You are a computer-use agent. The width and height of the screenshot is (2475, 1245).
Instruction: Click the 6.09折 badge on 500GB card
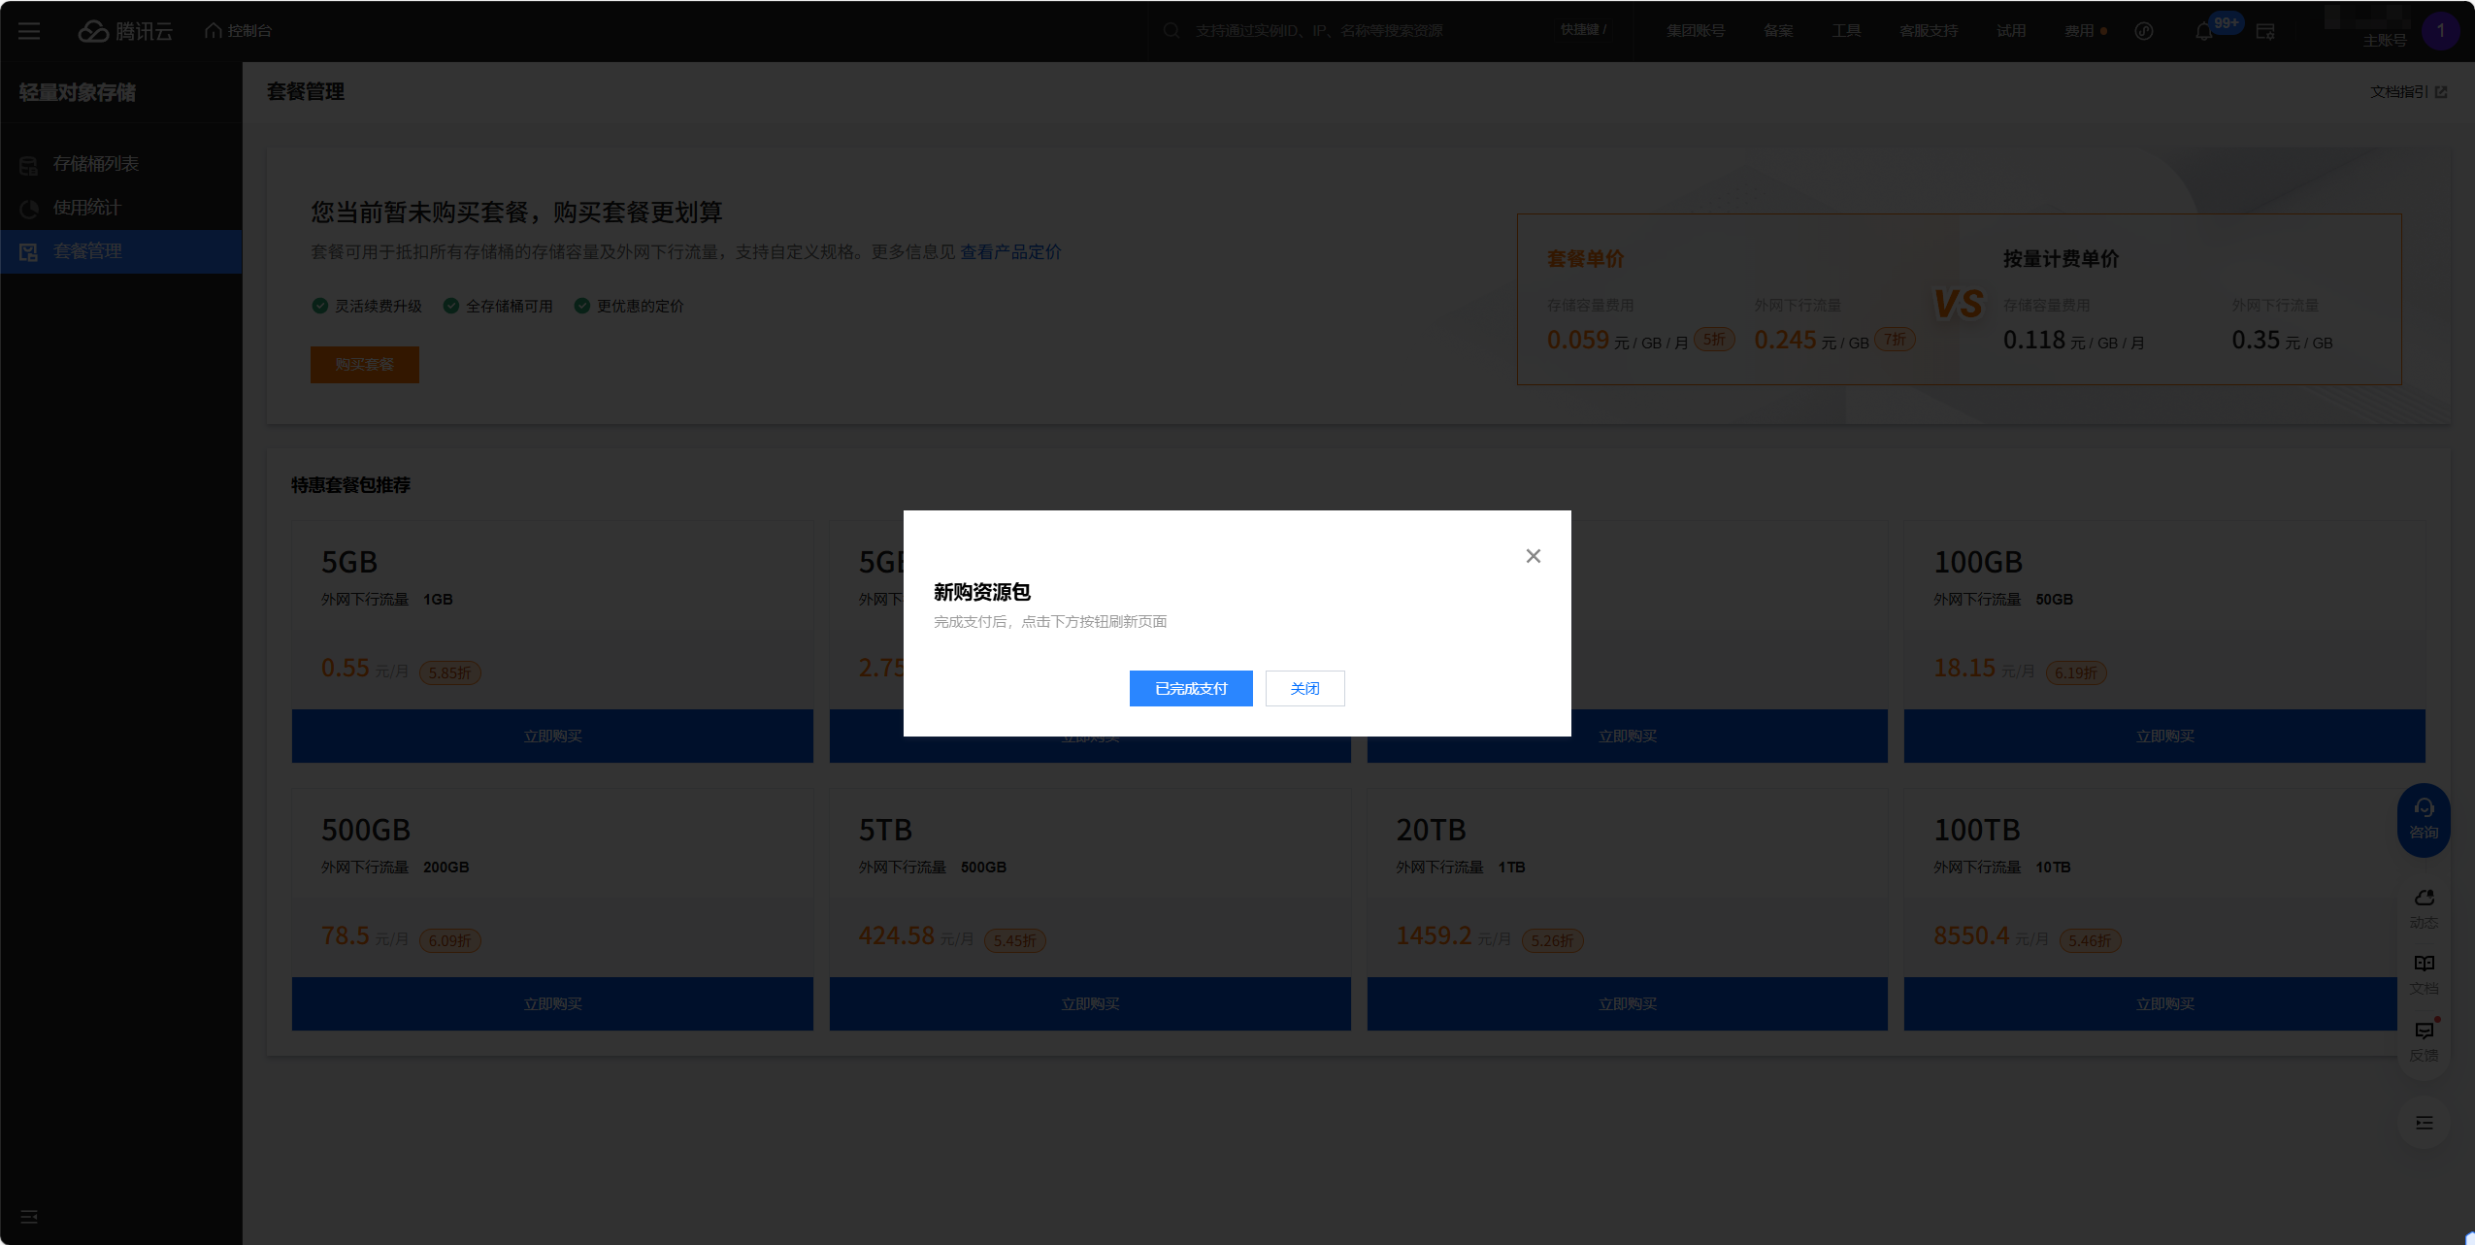(449, 940)
